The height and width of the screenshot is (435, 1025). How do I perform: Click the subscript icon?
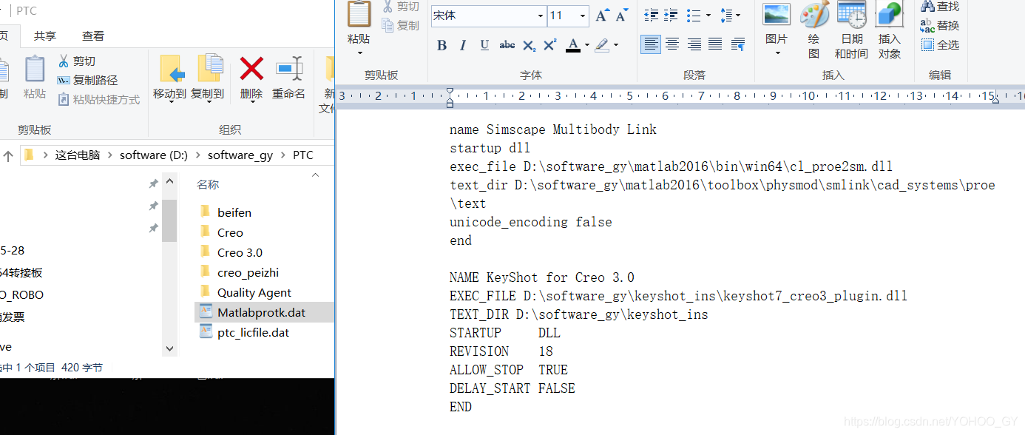pyautogui.click(x=529, y=45)
